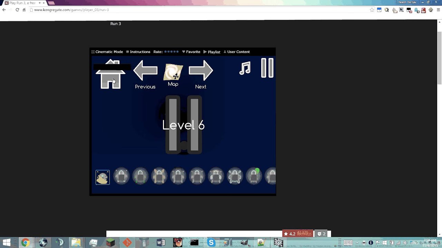
Task: Click the 4.2 ratings badge
Action: [298, 234]
